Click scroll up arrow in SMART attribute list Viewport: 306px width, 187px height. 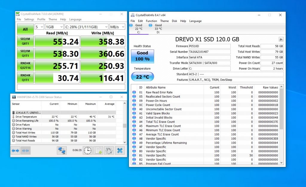tap(281, 86)
